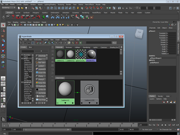Viewport: 180px width, 135px height.
Task: Create Phong E material from list
Action: tap(40, 79)
